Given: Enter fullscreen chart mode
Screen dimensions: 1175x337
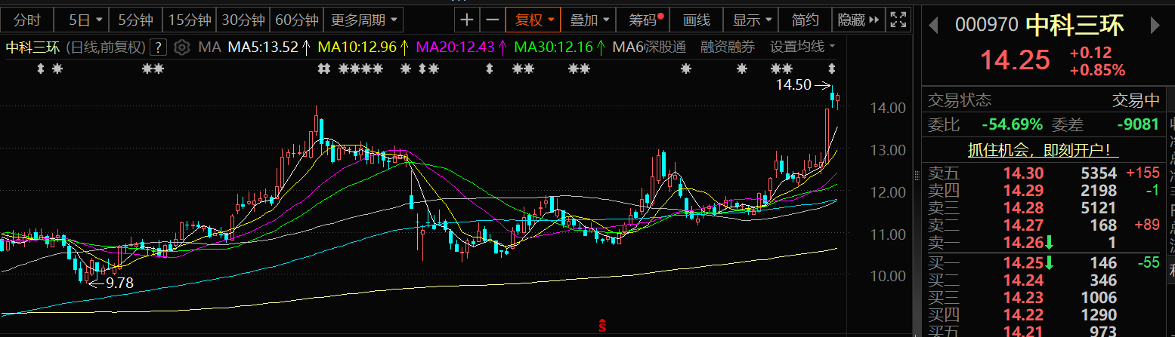Looking at the screenshot, I should tap(898, 20).
